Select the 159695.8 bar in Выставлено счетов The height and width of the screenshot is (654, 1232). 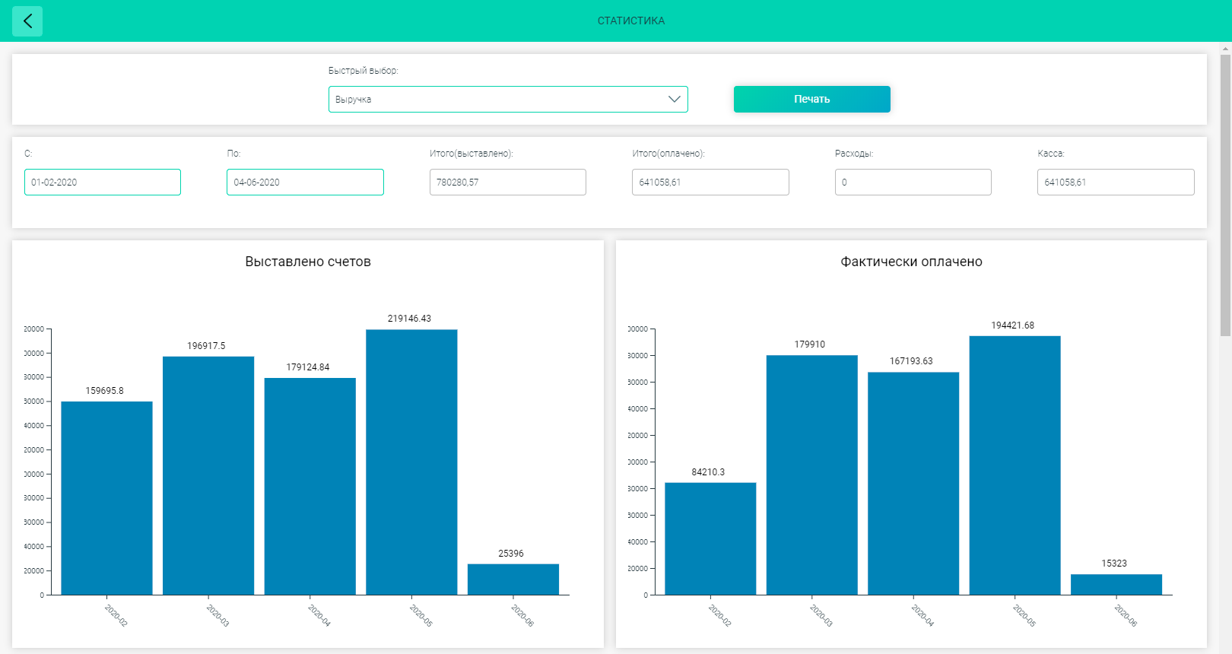point(106,498)
